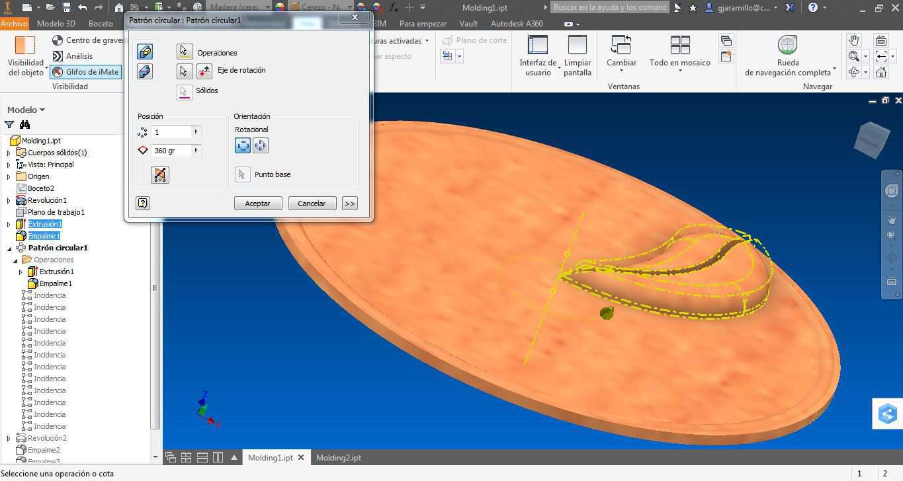The width and height of the screenshot is (903, 481).
Task: Click the Save icon in quick access toolbar
Action: [x=66, y=7]
